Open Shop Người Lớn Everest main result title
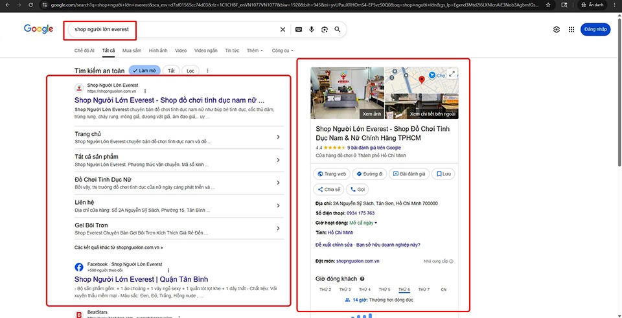Image resolution: width=622 pixels, height=318 pixels. point(169,100)
